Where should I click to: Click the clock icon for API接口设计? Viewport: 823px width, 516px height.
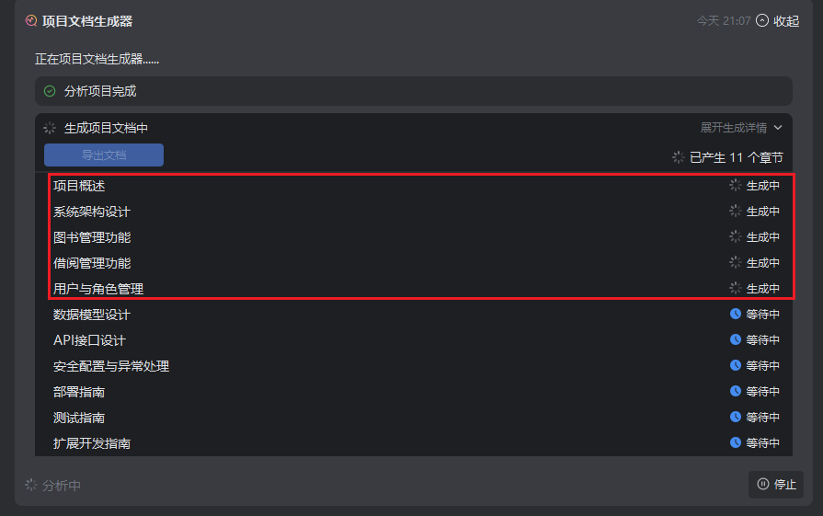click(736, 340)
